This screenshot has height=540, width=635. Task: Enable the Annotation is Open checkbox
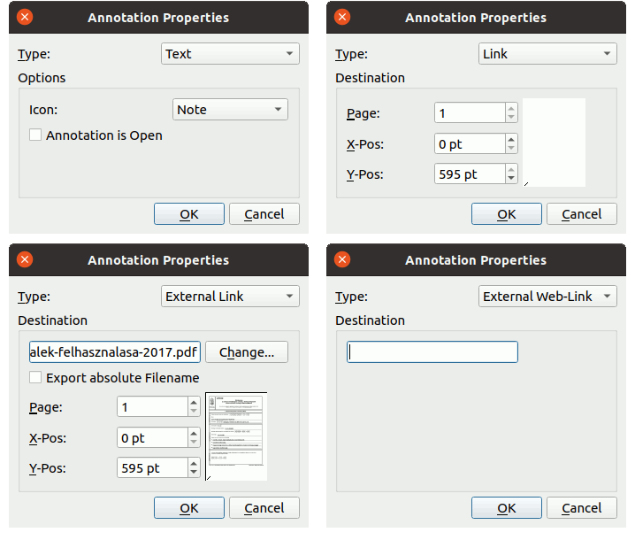(36, 135)
